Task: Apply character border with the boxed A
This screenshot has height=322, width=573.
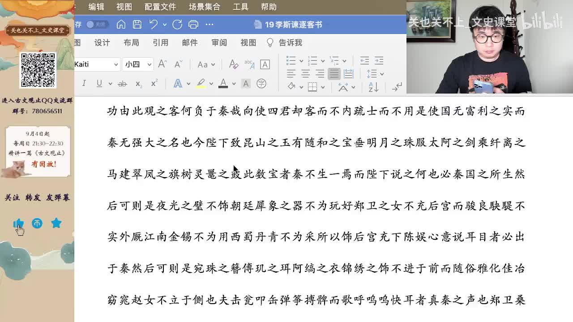Action: (265, 64)
